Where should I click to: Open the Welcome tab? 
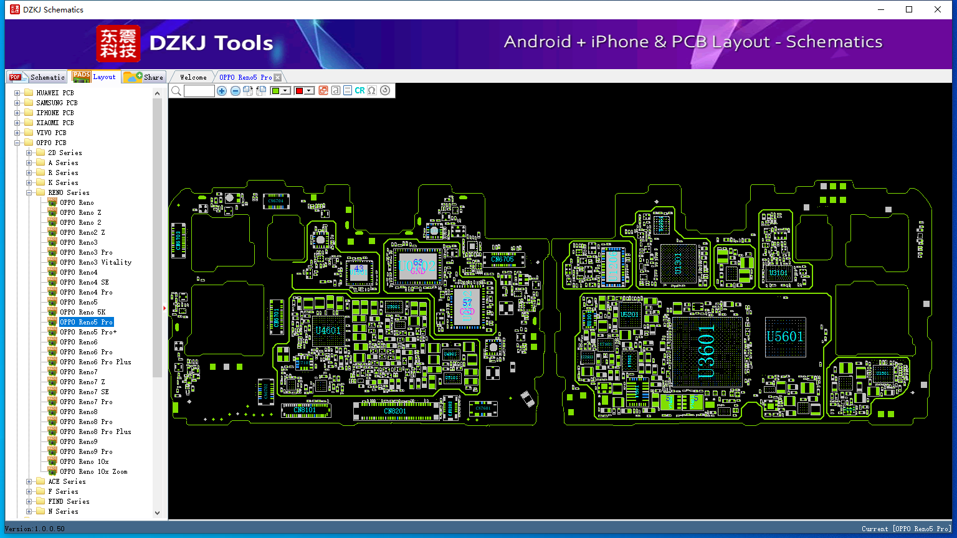click(193, 77)
